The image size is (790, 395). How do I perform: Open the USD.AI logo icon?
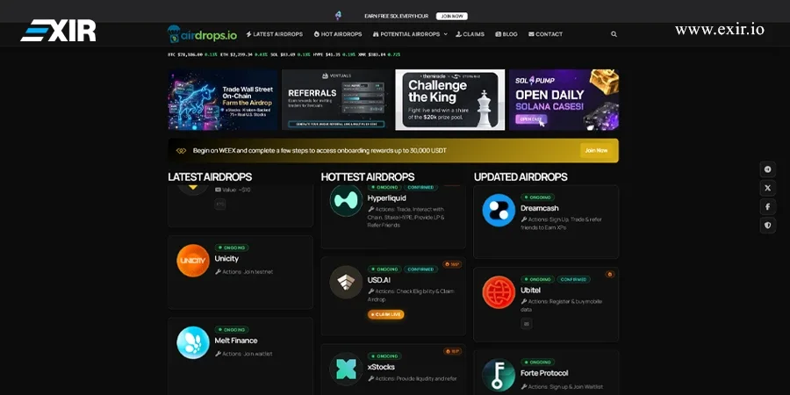click(x=346, y=282)
